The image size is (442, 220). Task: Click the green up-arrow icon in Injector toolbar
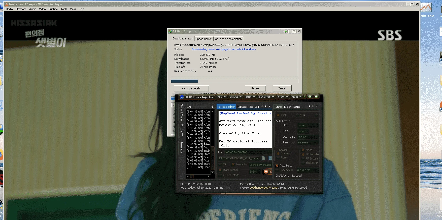click(x=310, y=97)
